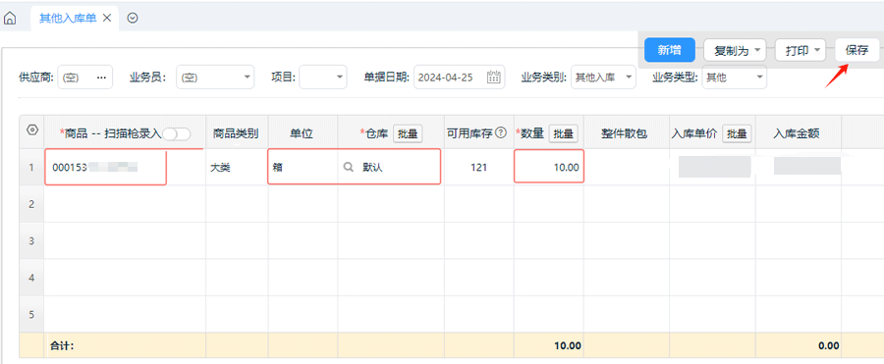Toggle the 扫描枪录入 switch
The height and width of the screenshot is (364, 884).
177,134
